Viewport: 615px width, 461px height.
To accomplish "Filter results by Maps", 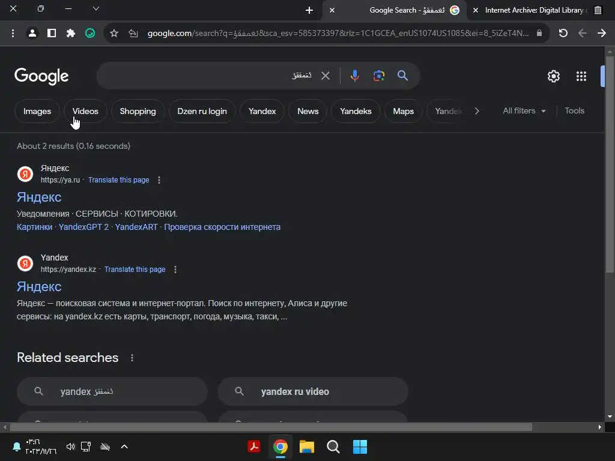I will [x=403, y=111].
